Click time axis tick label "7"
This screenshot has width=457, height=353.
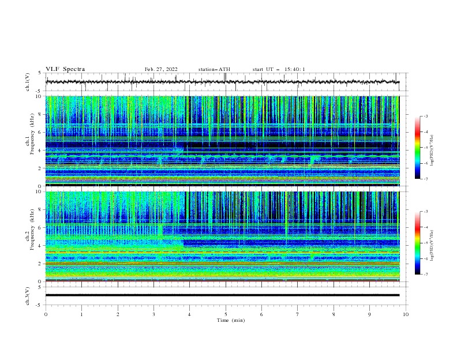pyautogui.click(x=298, y=314)
